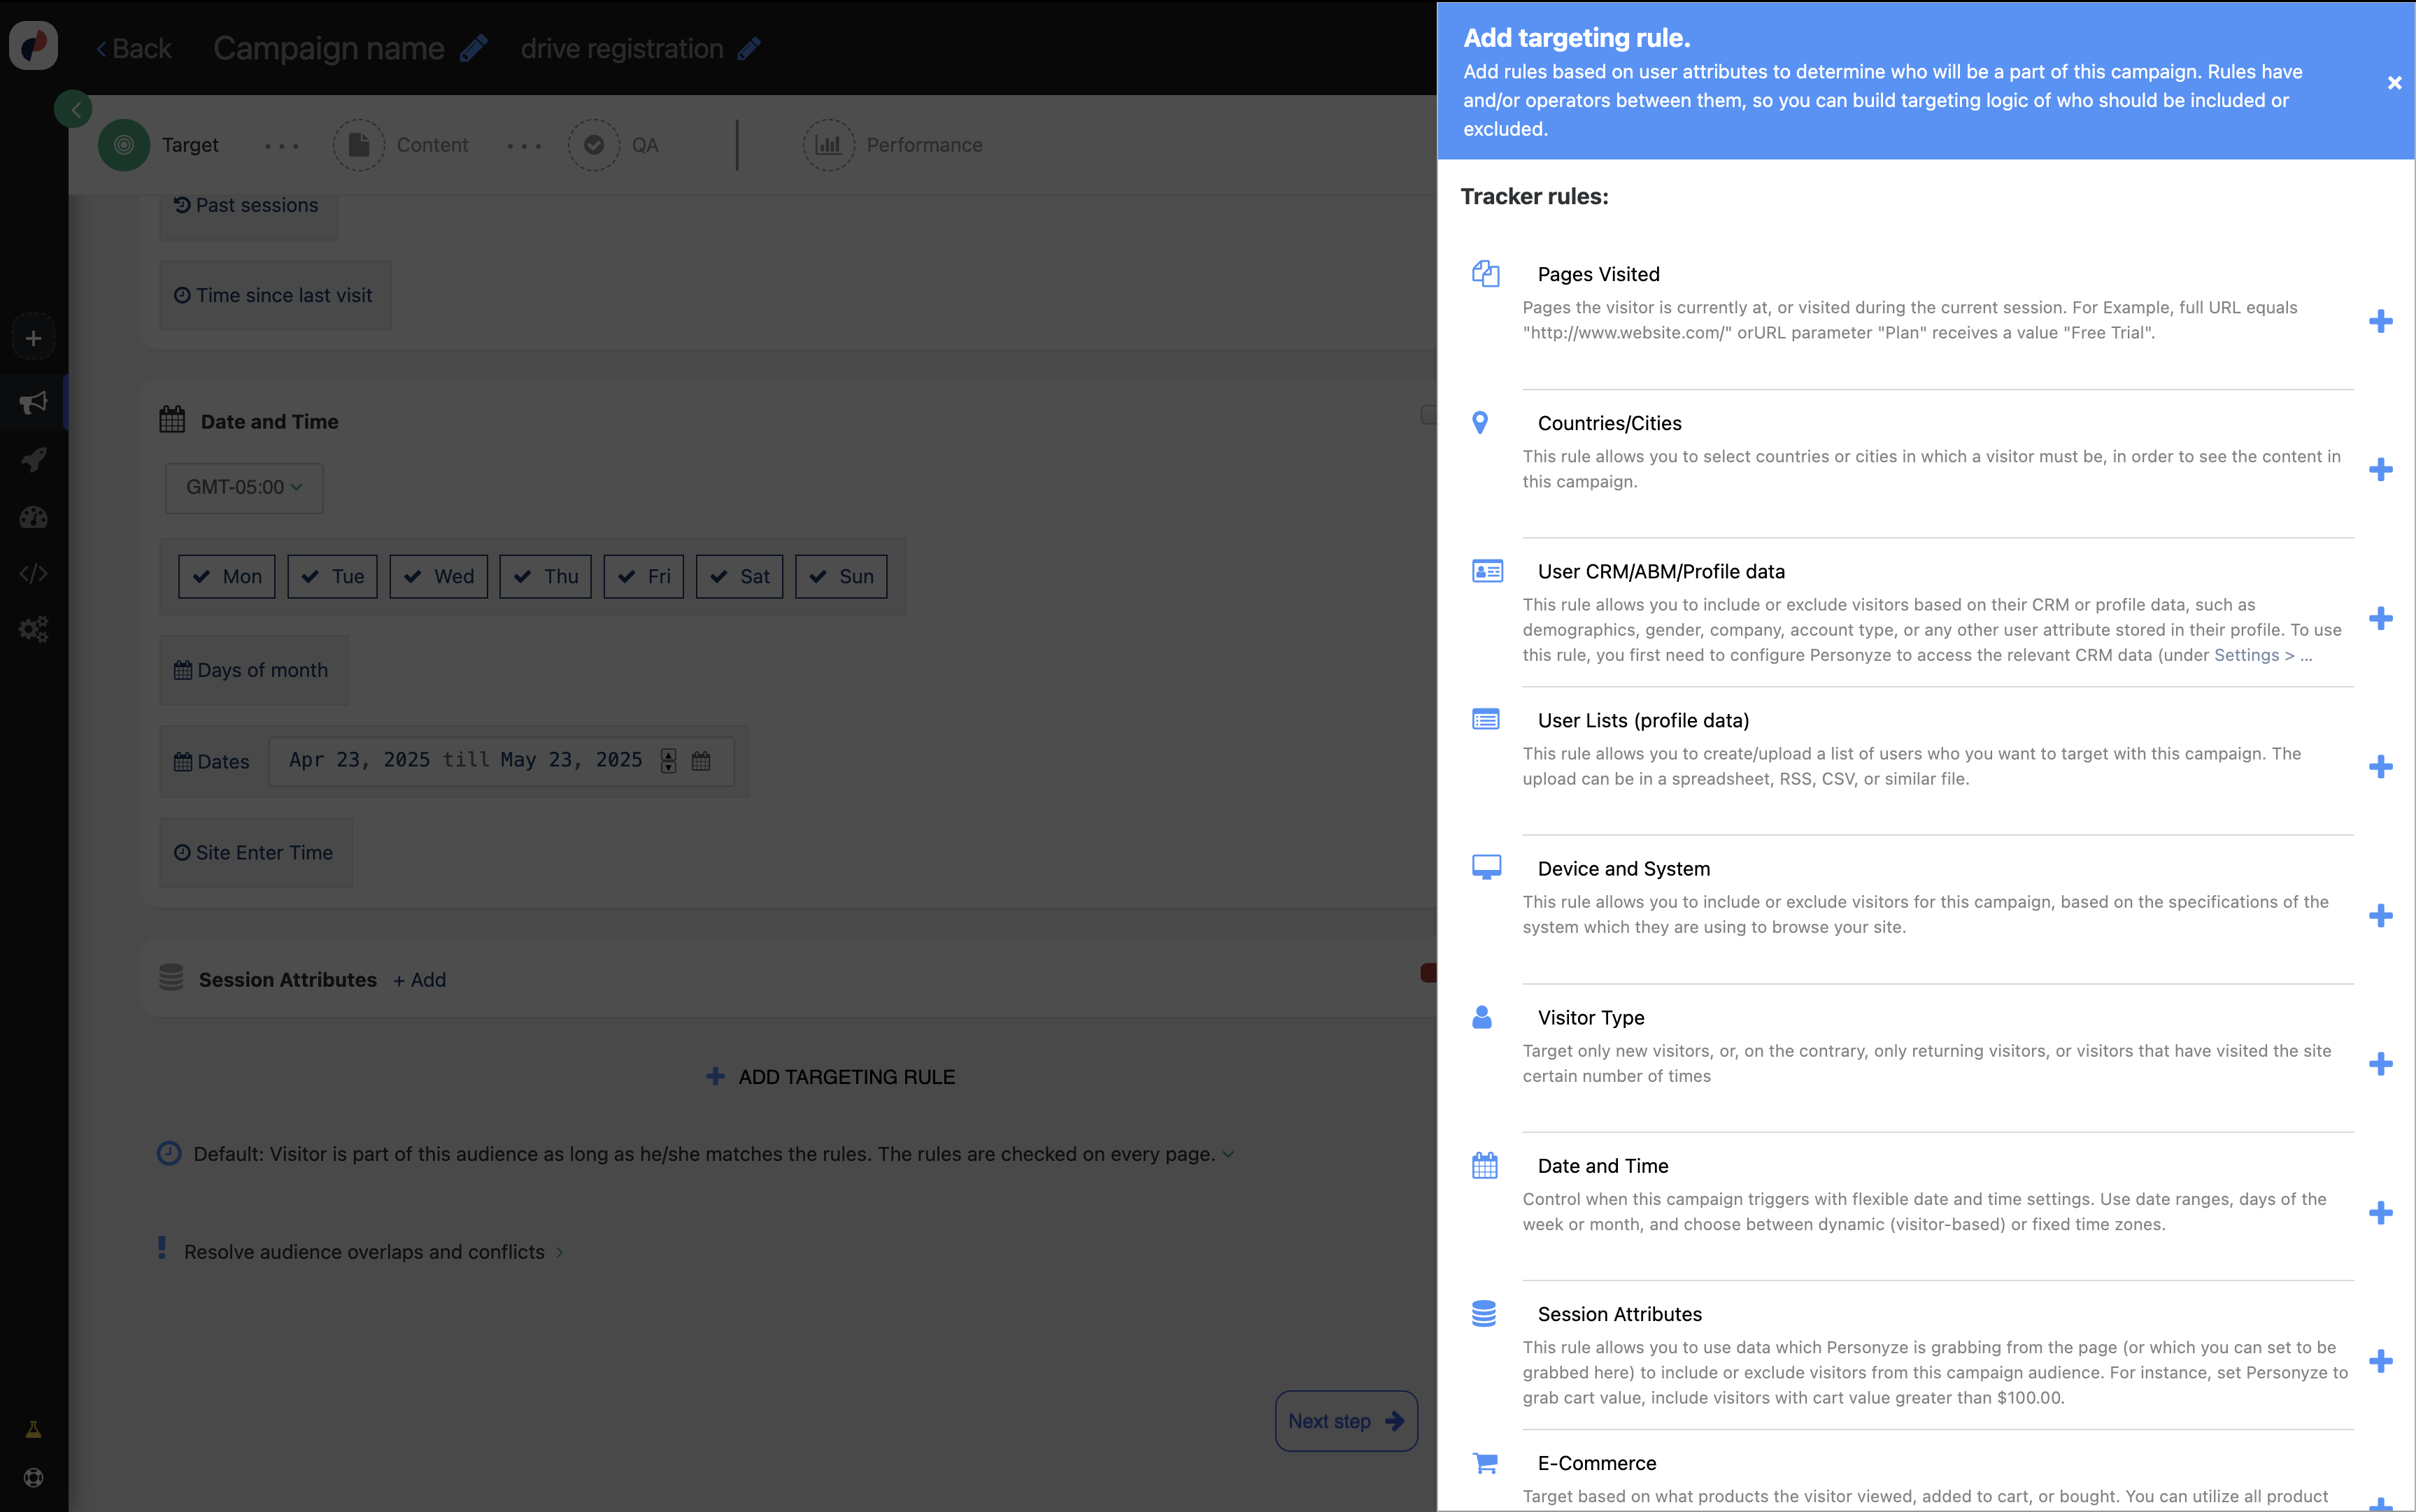Click the User Lists icon
Viewport: 2416px width, 1512px height.
coord(1485,719)
